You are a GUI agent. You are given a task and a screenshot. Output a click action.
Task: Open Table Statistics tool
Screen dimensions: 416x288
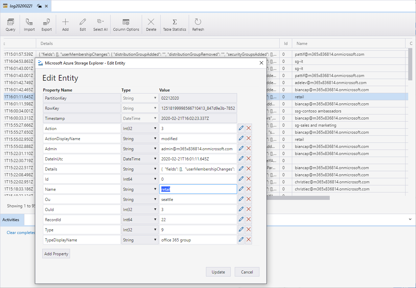point(175,25)
